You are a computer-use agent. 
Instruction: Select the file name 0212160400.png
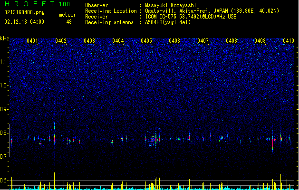(x=24, y=12)
